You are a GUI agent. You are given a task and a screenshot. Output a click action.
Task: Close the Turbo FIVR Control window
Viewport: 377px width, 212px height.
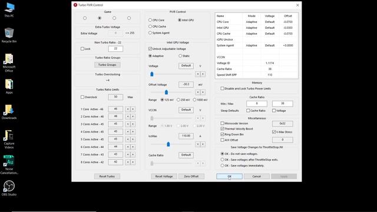(x=297, y=5)
